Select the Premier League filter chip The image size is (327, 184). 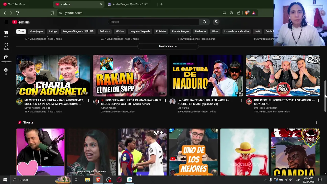click(x=181, y=31)
